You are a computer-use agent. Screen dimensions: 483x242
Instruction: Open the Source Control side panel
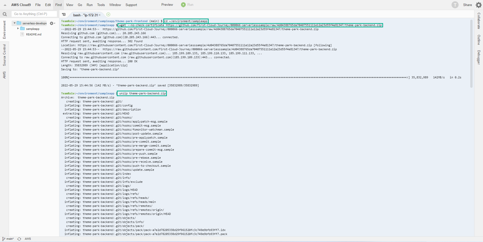(4, 55)
